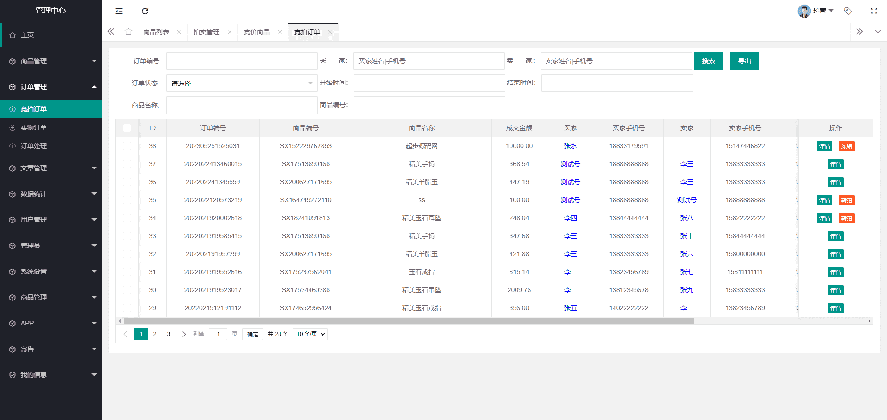The width and height of the screenshot is (887, 420).
Task: Toggle sidebar with the menu collapse icon
Action: 119,11
